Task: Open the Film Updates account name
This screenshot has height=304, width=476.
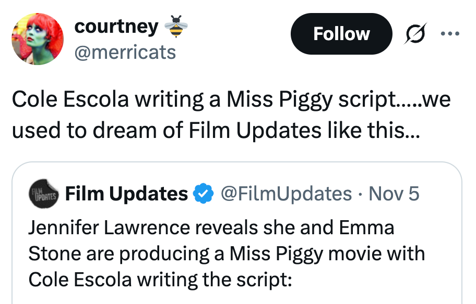Action: click(x=126, y=194)
